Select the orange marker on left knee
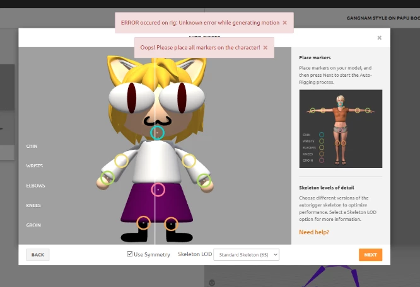The width and height of the screenshot is (420, 287). [x=143, y=223]
